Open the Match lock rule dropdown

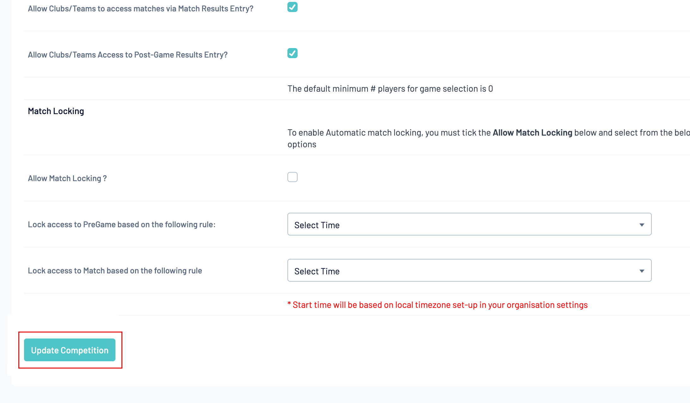pyautogui.click(x=469, y=271)
